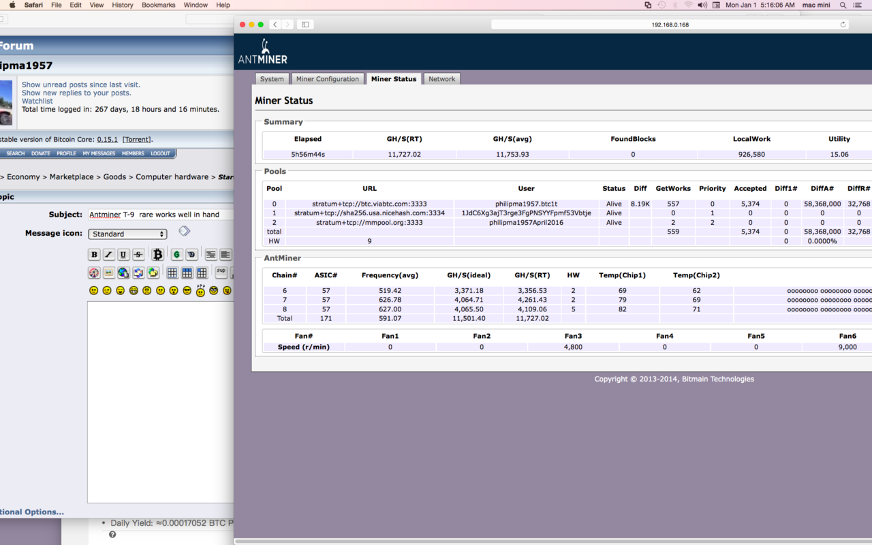Click the Elapsed value 5h56m44s
The width and height of the screenshot is (872, 545).
[308, 155]
